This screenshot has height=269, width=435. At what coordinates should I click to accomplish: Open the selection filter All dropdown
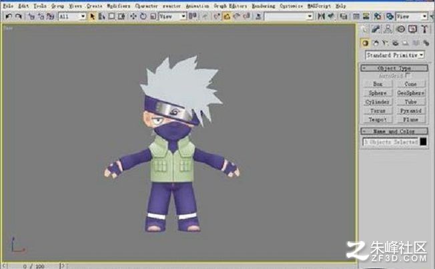tap(72, 17)
